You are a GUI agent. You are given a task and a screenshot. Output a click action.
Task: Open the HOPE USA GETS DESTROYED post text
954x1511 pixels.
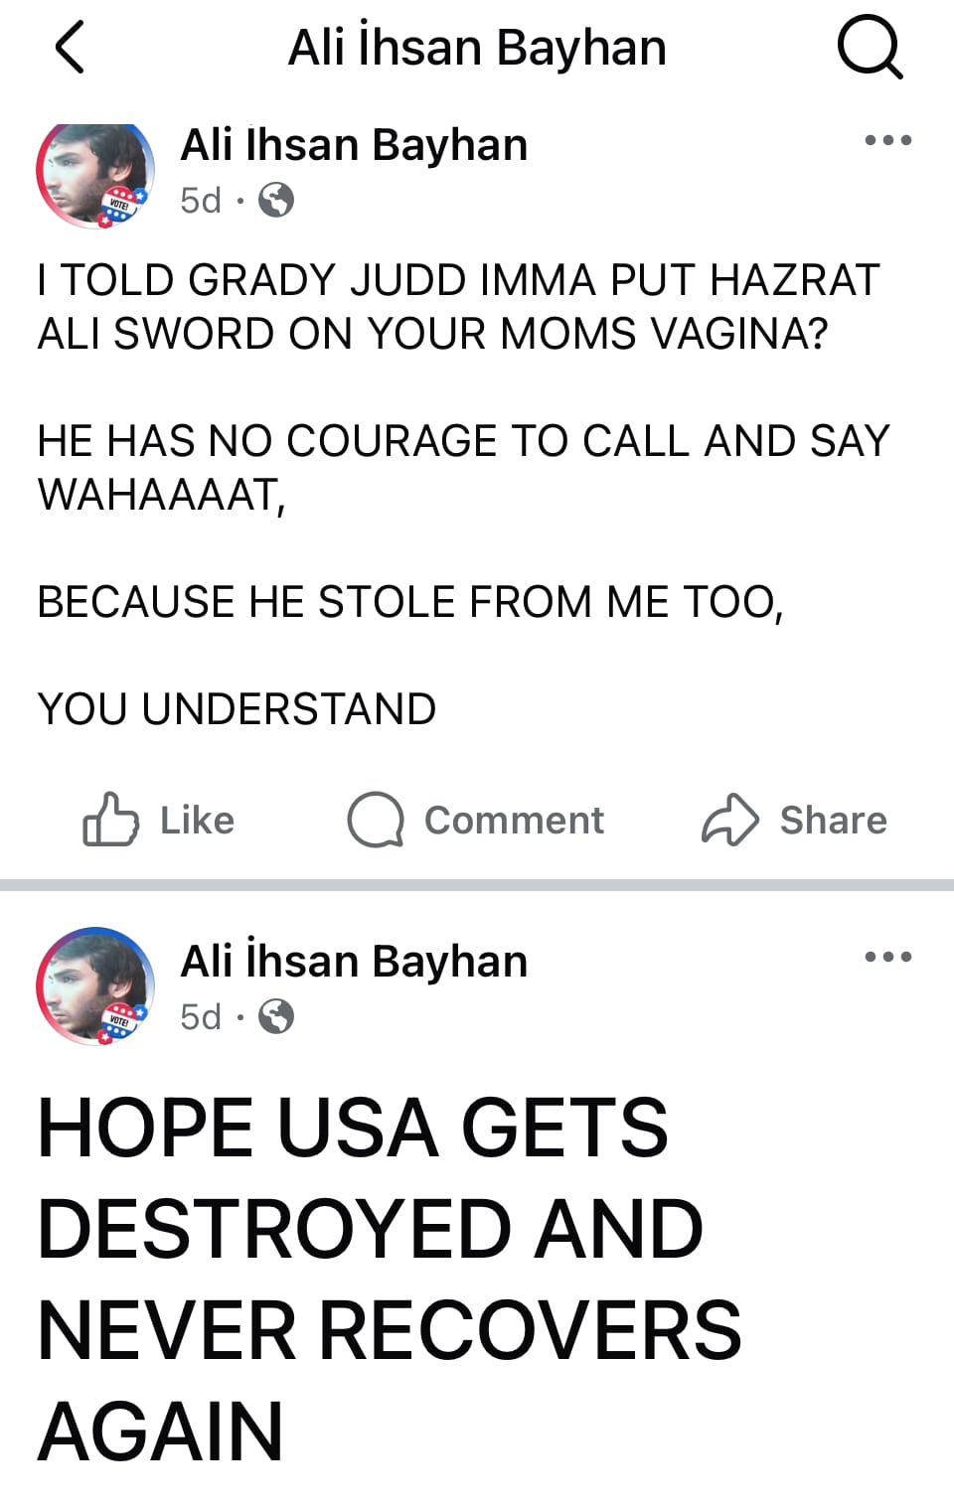[390, 1280]
